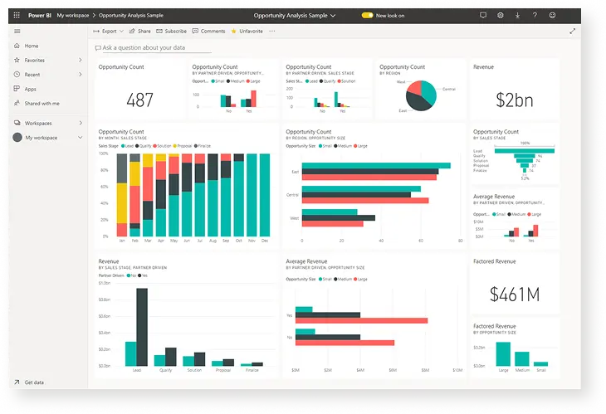The width and height of the screenshot is (606, 414).
Task: Open the Revenue $2bn card tile
Action: click(515, 90)
